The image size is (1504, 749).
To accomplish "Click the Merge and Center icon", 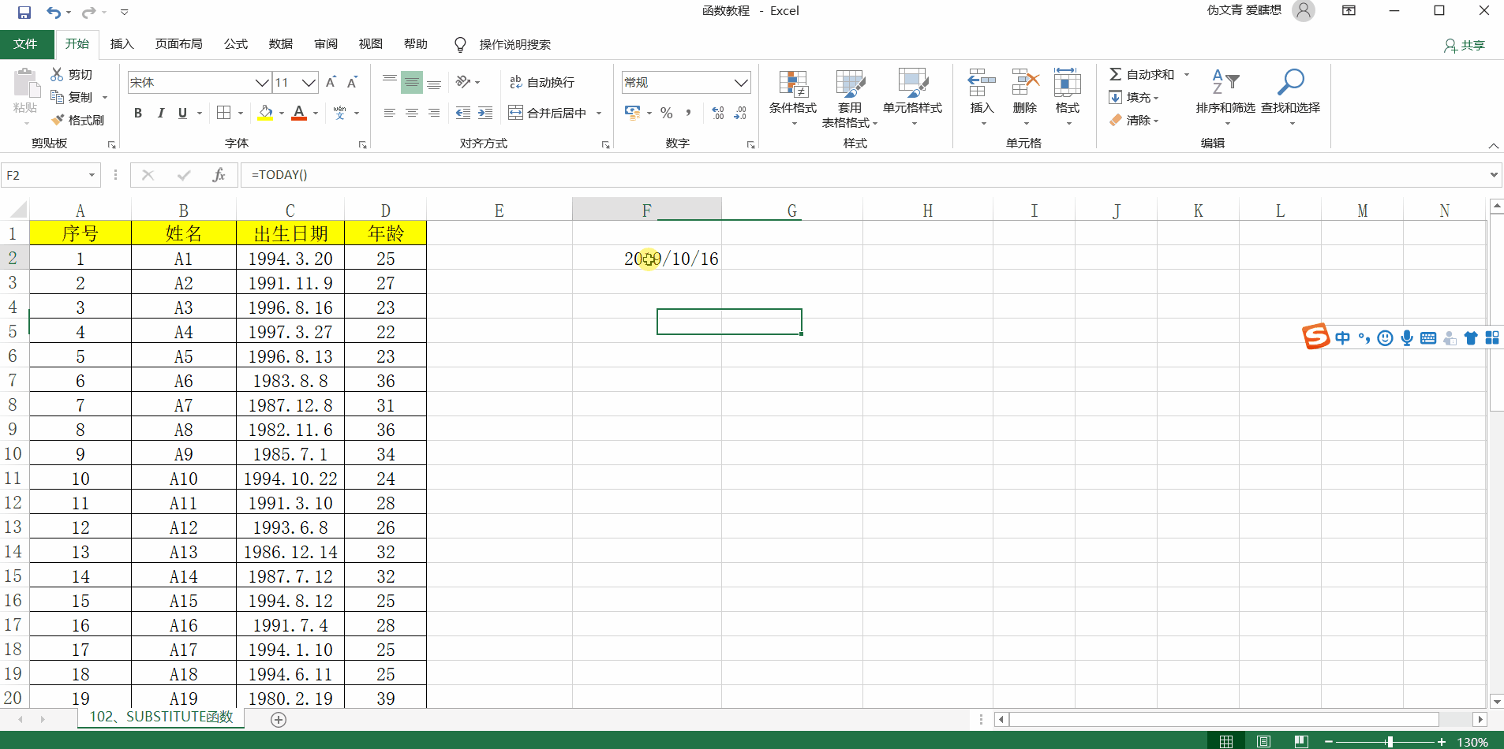I will tap(516, 113).
